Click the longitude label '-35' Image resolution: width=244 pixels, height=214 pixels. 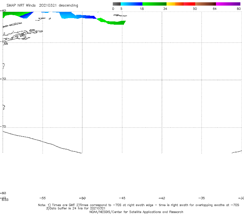201,198
